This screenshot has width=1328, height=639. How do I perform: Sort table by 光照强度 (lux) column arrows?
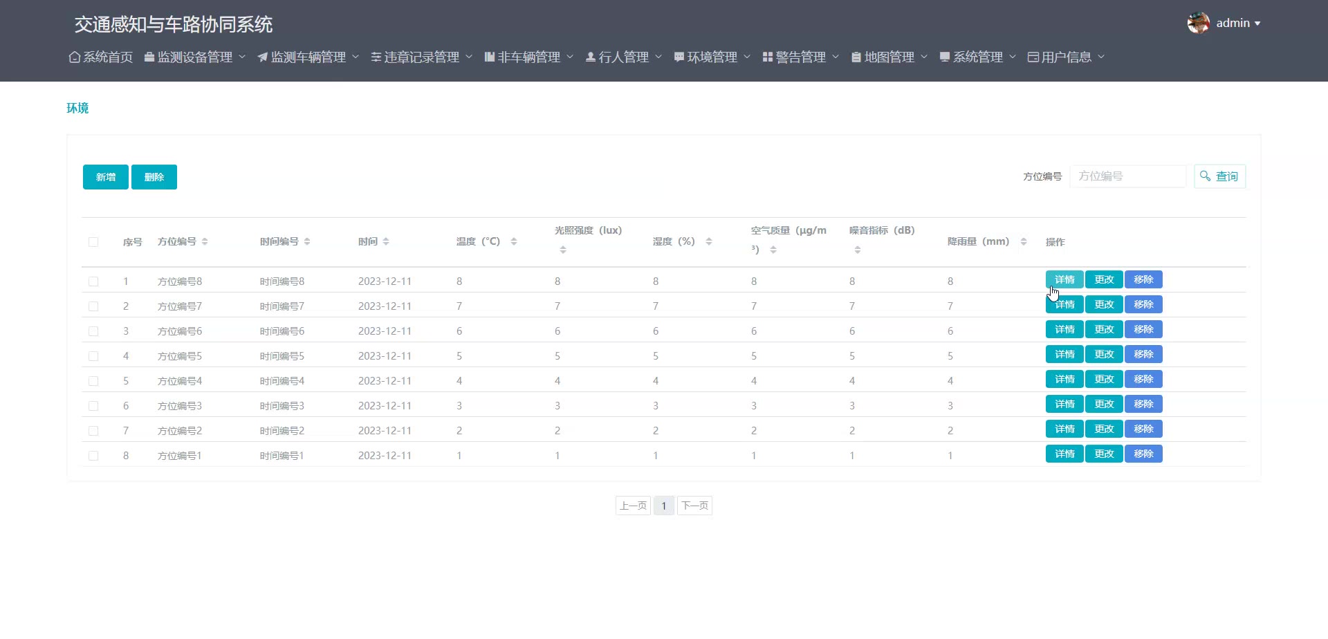pyautogui.click(x=563, y=250)
